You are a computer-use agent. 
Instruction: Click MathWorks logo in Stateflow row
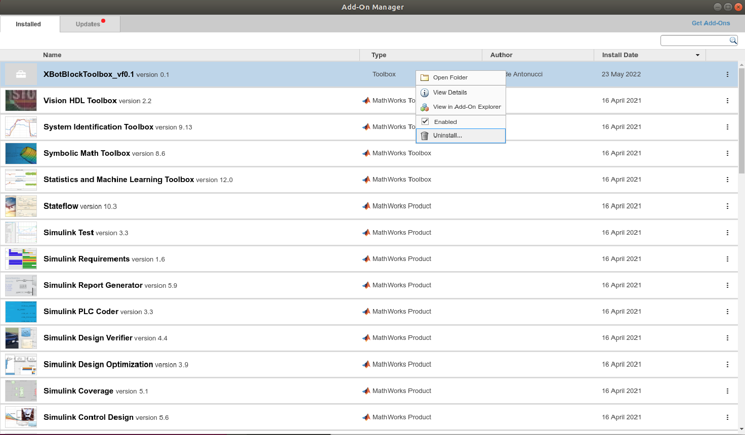tap(366, 206)
